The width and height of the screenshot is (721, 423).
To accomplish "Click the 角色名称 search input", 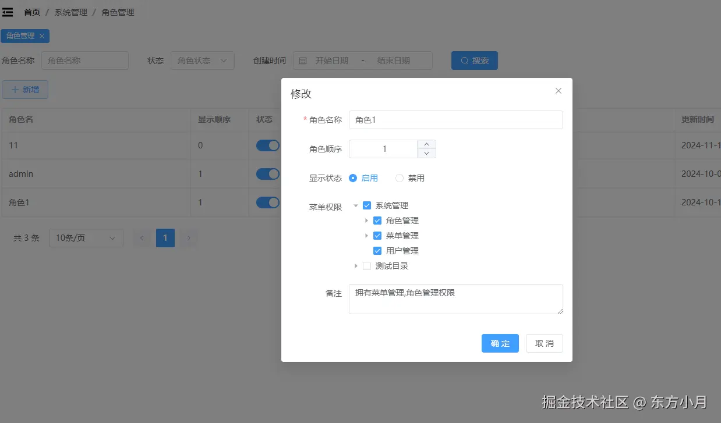I will [85, 61].
